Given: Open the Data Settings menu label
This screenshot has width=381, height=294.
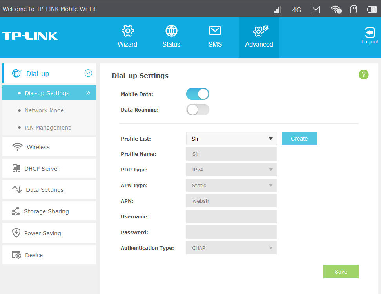Looking at the screenshot, I should coord(45,190).
